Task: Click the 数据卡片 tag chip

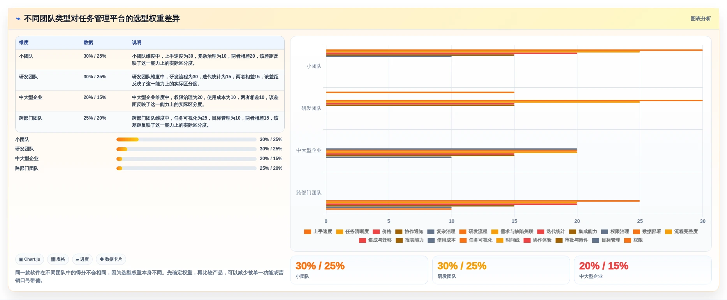Action: point(111,259)
